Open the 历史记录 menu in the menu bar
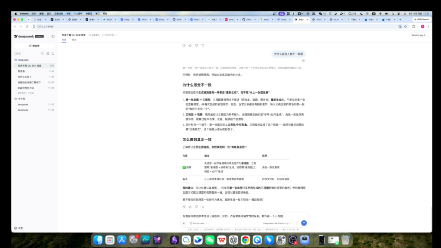The height and width of the screenshot is (248, 441). coord(59,13)
